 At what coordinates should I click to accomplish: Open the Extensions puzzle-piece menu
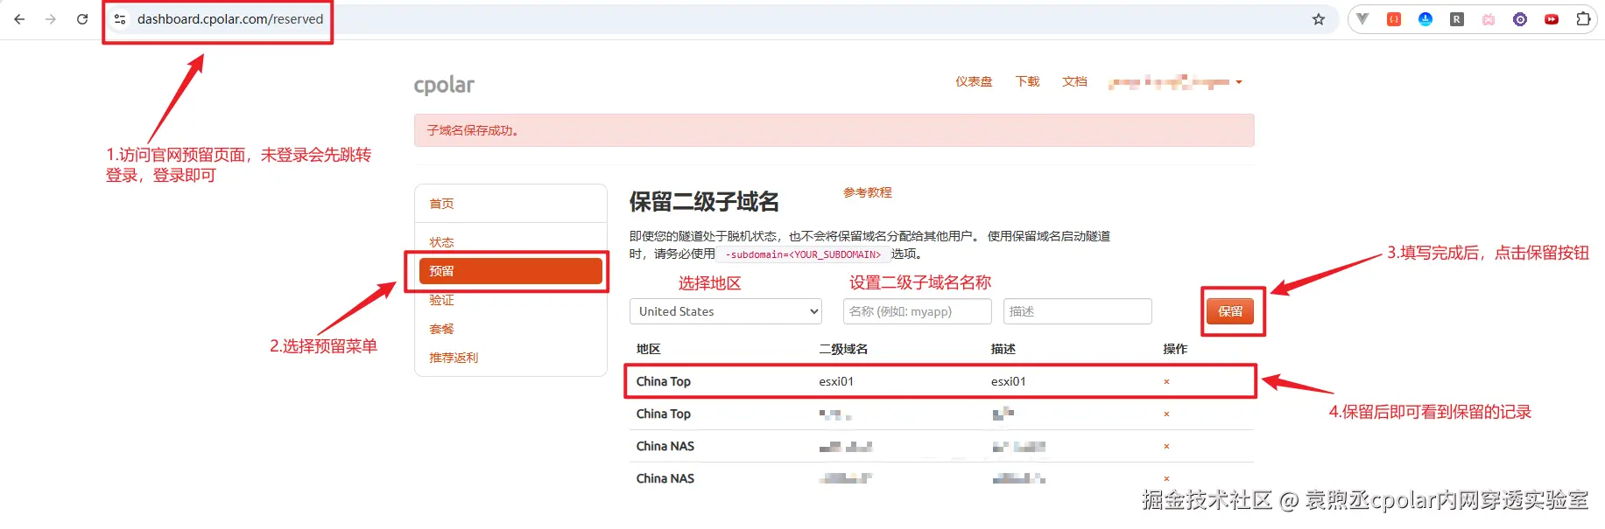click(x=1583, y=19)
